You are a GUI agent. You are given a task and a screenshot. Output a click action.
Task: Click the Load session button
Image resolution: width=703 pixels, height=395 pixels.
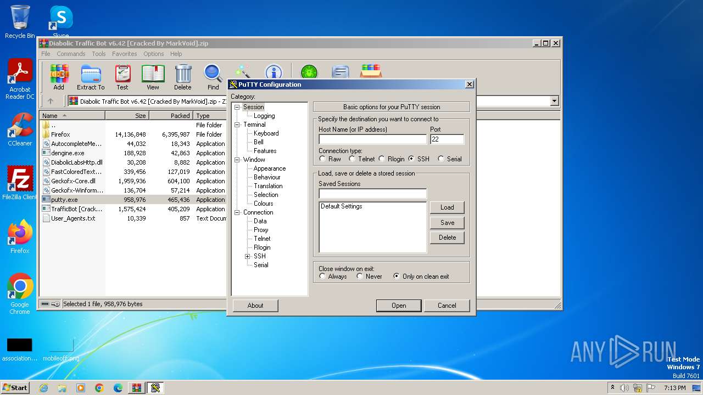pos(447,207)
